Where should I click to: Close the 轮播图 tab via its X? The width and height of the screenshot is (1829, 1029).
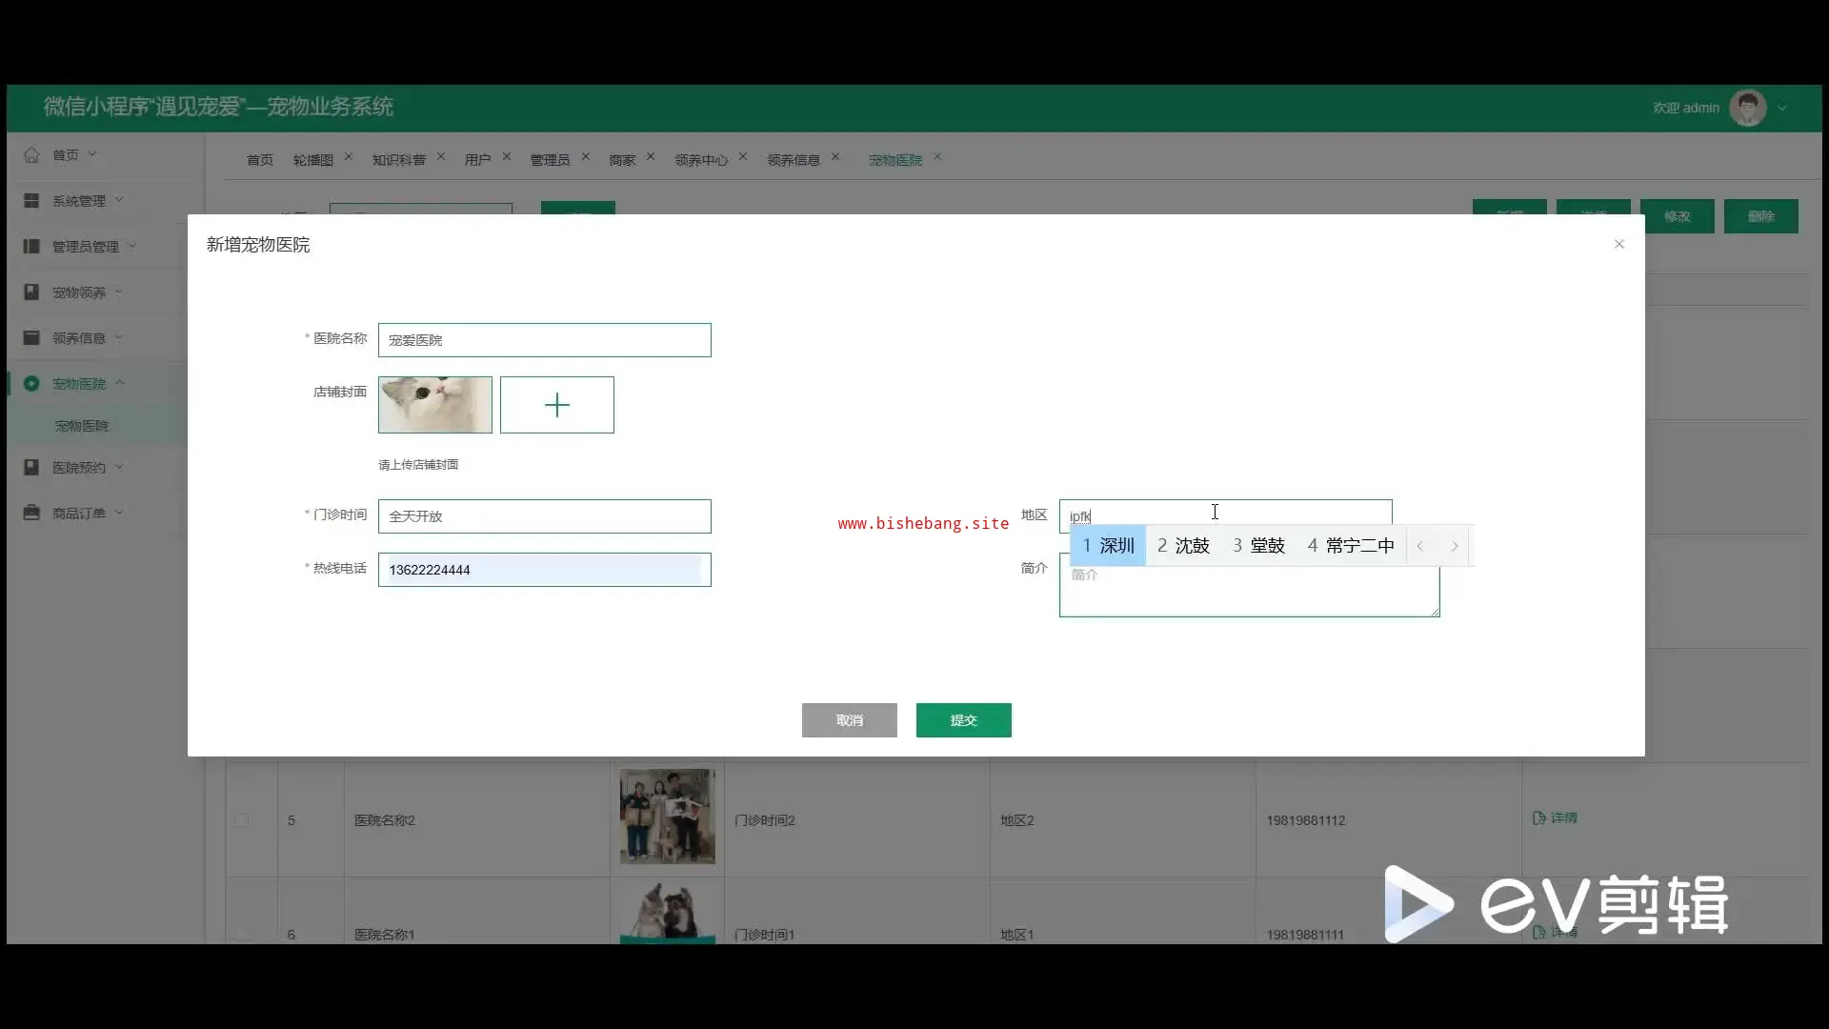point(349,157)
